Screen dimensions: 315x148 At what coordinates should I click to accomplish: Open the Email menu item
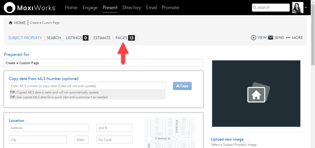[152, 8]
